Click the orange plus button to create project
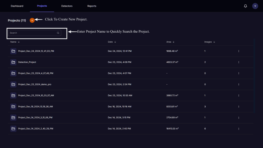The height and width of the screenshot is (148, 263). [x=32, y=20]
